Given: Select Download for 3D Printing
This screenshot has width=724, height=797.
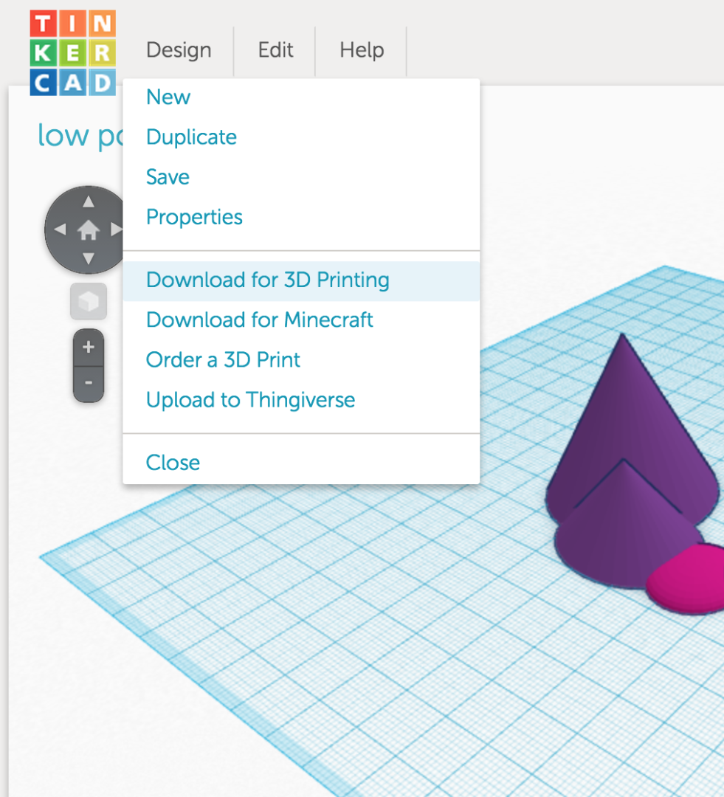Looking at the screenshot, I should [301, 280].
